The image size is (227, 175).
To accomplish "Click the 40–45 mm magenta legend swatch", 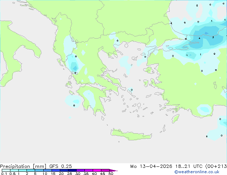I will point(97,170).
